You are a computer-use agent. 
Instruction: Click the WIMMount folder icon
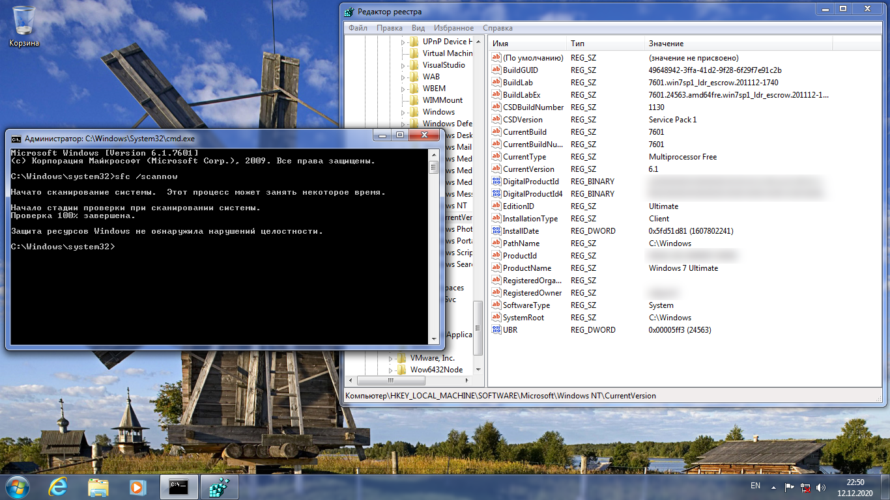414,100
